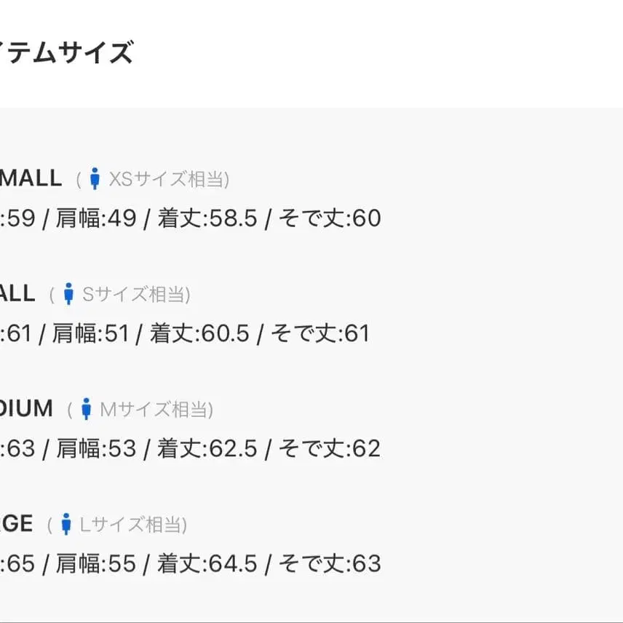Click the Lサイズ相当 text

(133, 525)
